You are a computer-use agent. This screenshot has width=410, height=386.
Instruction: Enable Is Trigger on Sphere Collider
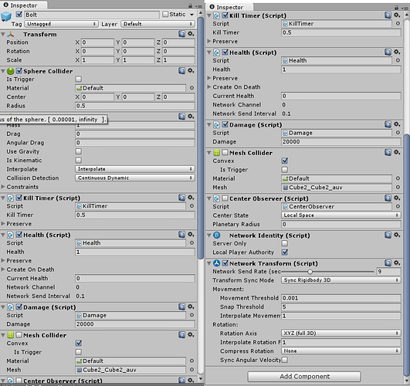(79, 79)
